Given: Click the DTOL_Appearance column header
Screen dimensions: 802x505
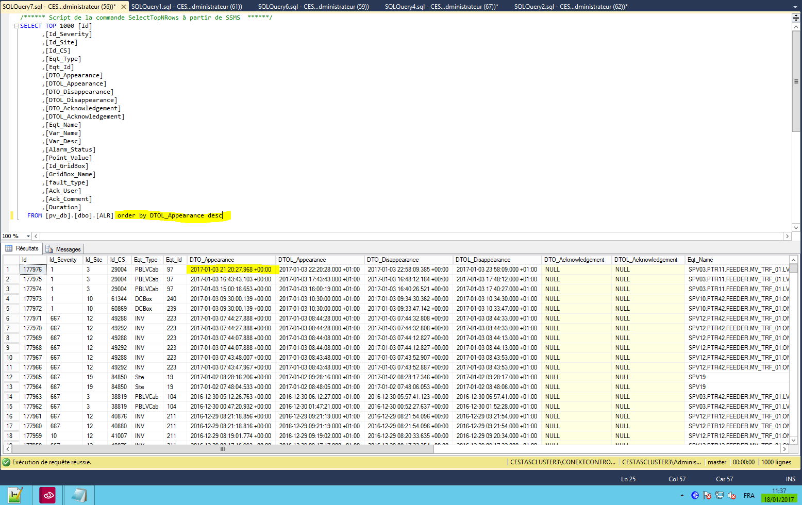Looking at the screenshot, I should pyautogui.click(x=302, y=260).
